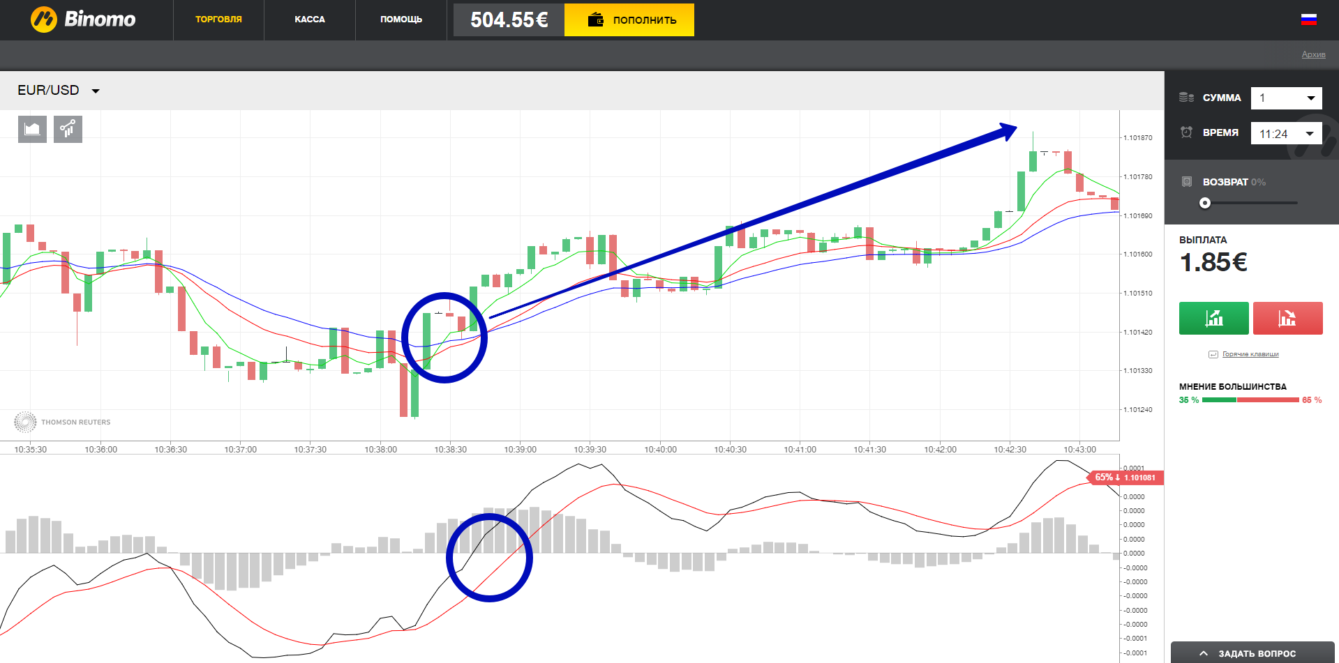This screenshot has height=663, width=1339.
Task: Expand the Задать вопрос chat panel
Action: coord(1252,653)
